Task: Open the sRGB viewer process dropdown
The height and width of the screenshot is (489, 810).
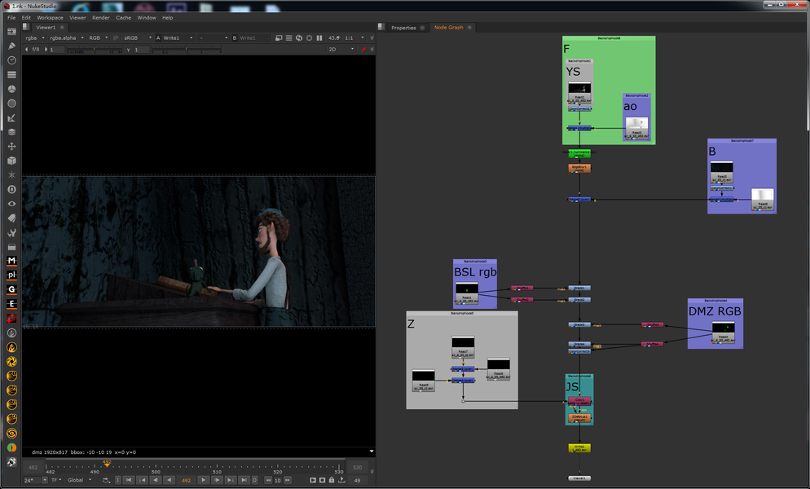Action: tap(138, 37)
